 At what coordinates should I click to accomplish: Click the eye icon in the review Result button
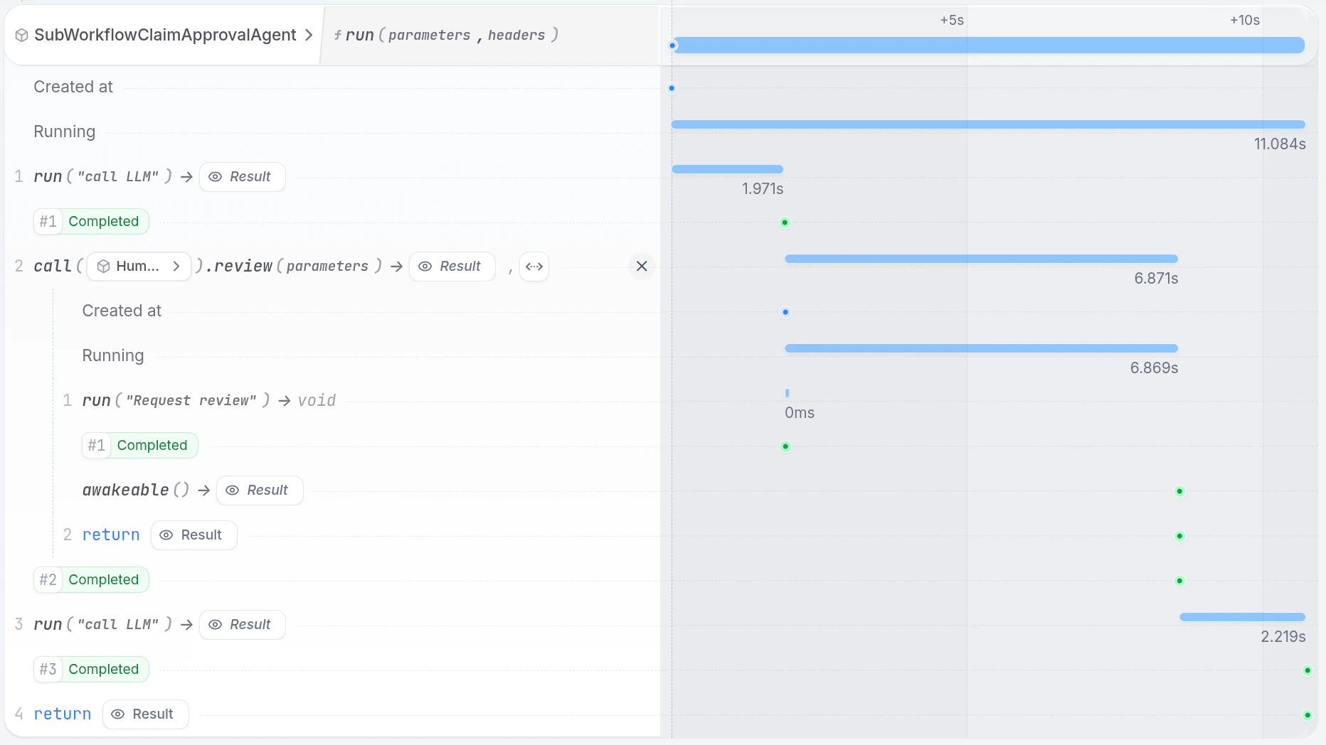(x=425, y=266)
